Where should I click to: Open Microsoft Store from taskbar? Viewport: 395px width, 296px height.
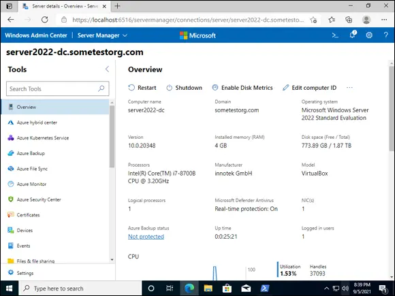point(227,289)
